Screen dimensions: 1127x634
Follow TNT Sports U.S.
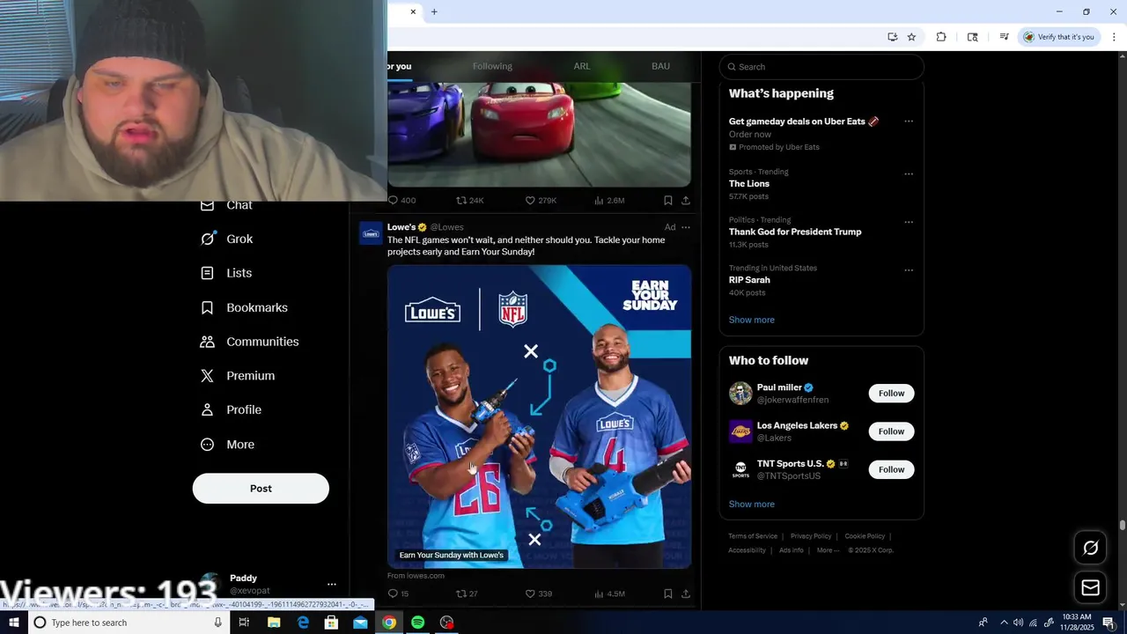coord(891,469)
